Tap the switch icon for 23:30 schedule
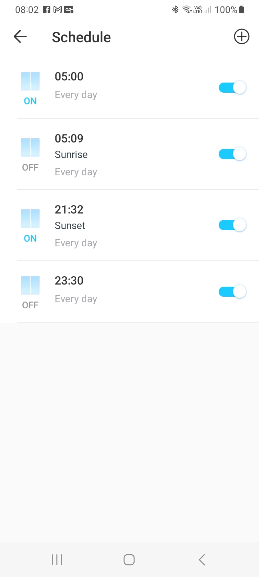The width and height of the screenshot is (259, 577). coord(30,285)
